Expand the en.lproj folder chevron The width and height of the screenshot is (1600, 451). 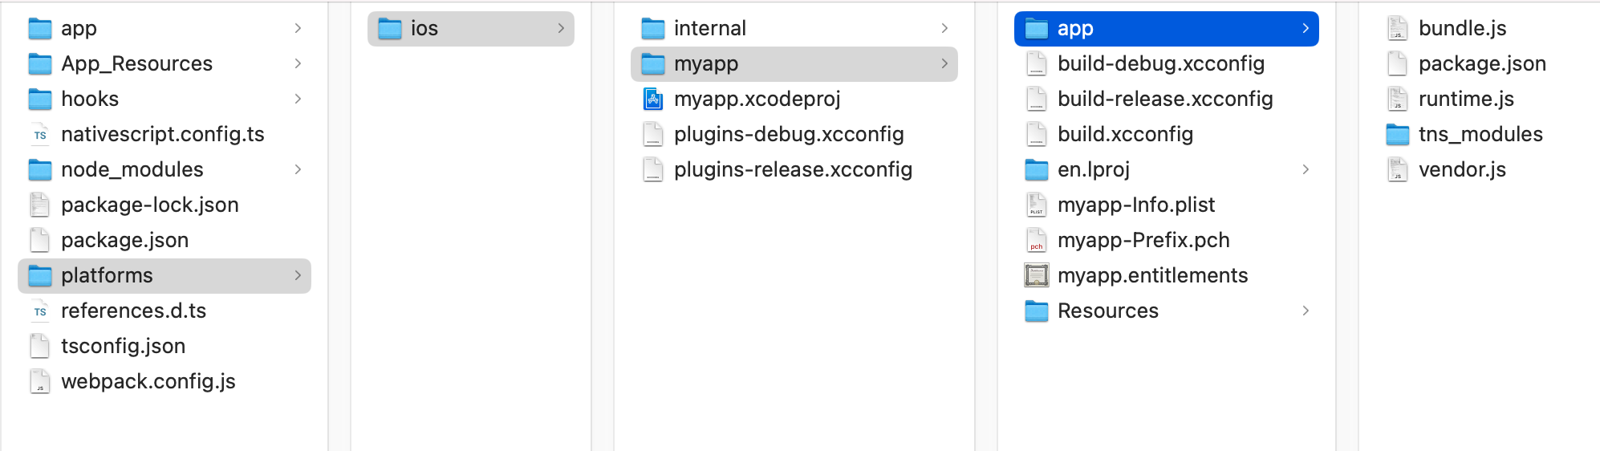(1306, 169)
